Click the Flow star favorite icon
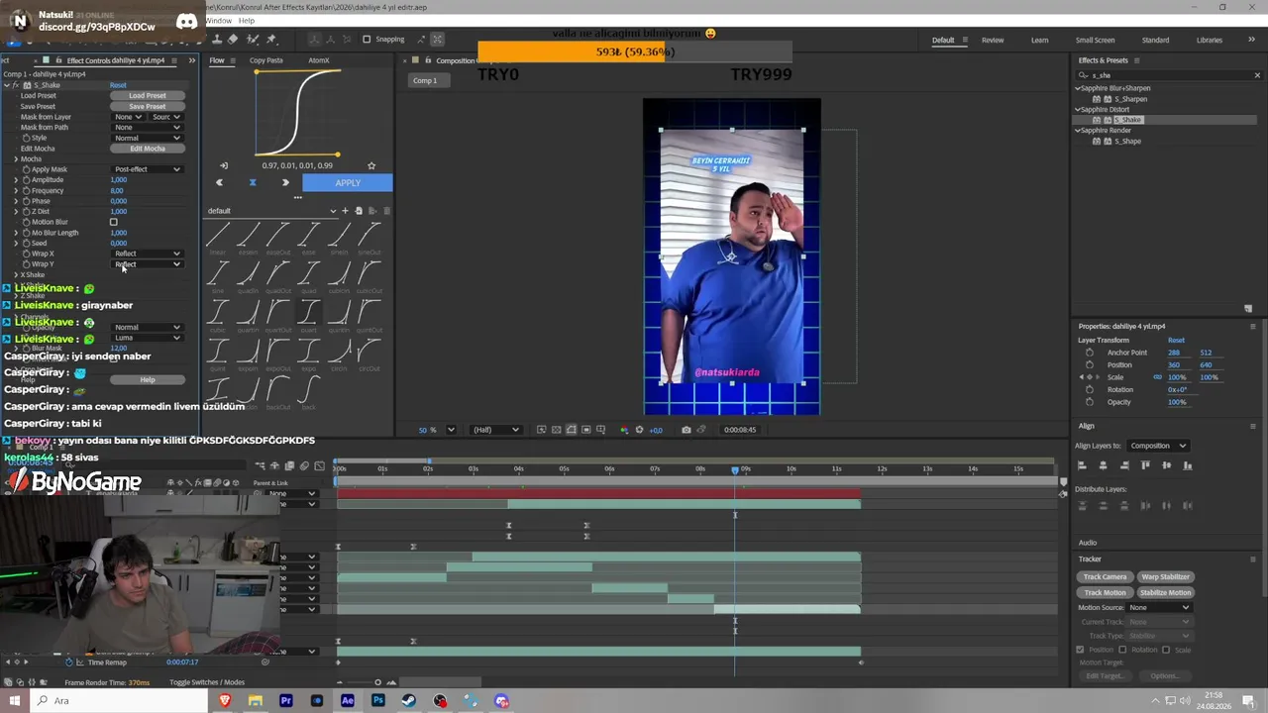This screenshot has height=713, width=1268. pos(371,165)
